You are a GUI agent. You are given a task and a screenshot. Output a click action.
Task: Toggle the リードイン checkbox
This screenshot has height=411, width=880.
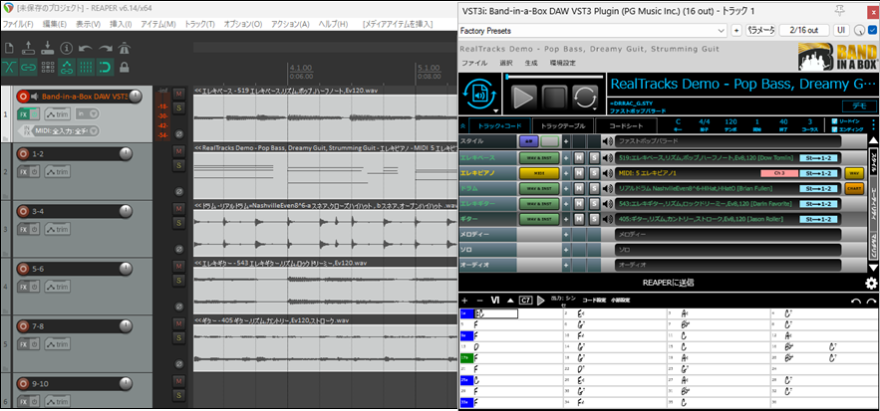(x=833, y=119)
